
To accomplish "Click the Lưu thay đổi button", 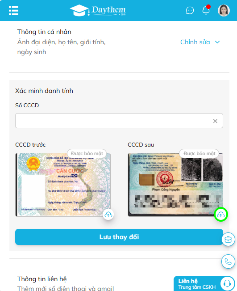I will [119, 237].
